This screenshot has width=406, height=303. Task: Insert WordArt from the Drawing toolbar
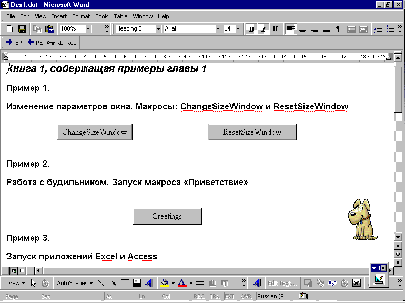pyautogui.click(x=149, y=283)
